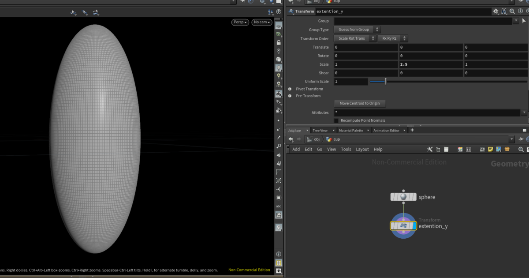Image resolution: width=529 pixels, height=278 pixels.
Task: Toggle the blue display flag on extention_y node
Action: pyautogui.click(x=414, y=226)
